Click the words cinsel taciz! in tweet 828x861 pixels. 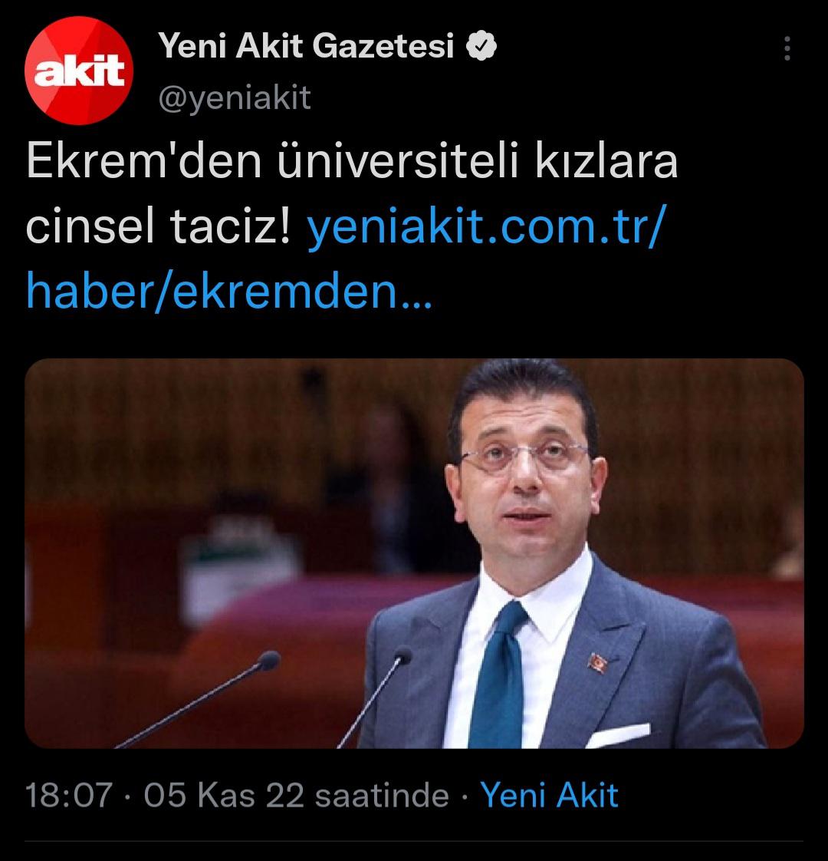[158, 226]
